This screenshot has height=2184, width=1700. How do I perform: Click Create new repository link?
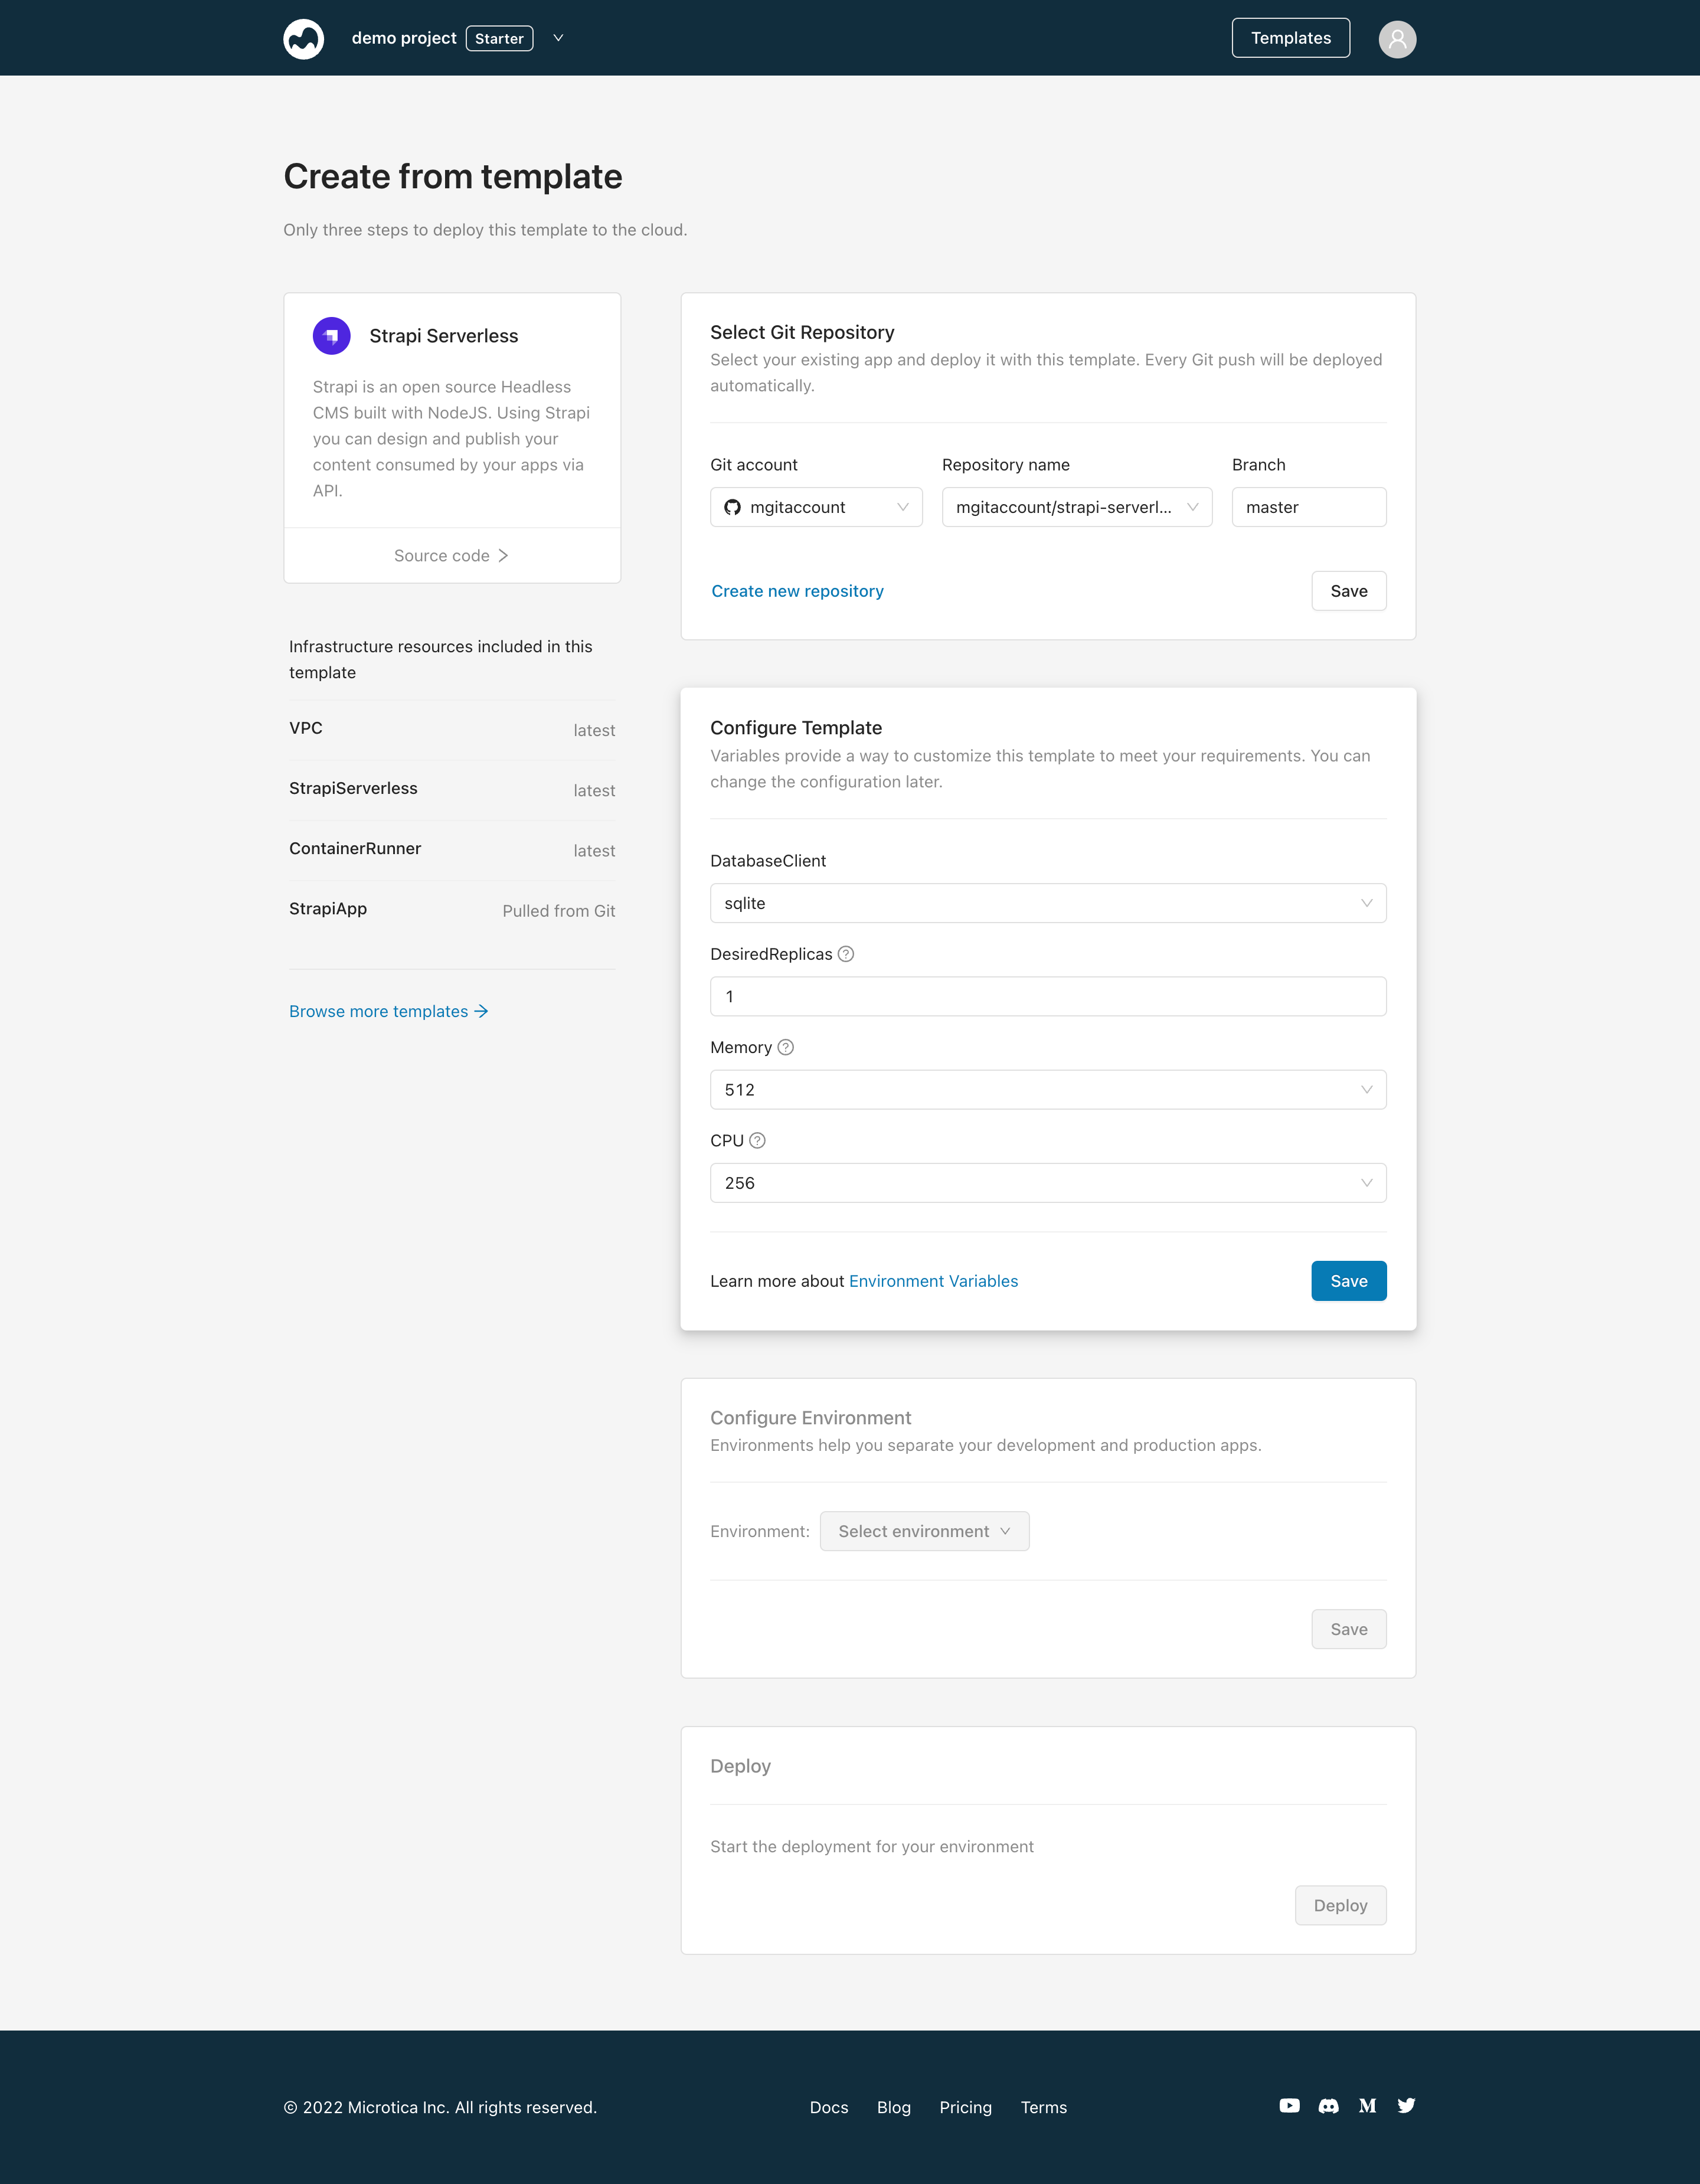click(798, 591)
